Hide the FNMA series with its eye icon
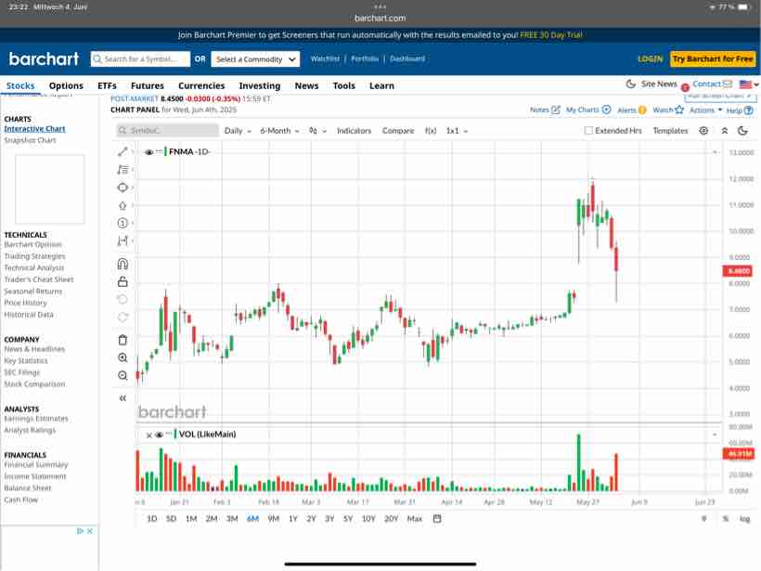Screen dimensions: 761x571 (x=148, y=152)
